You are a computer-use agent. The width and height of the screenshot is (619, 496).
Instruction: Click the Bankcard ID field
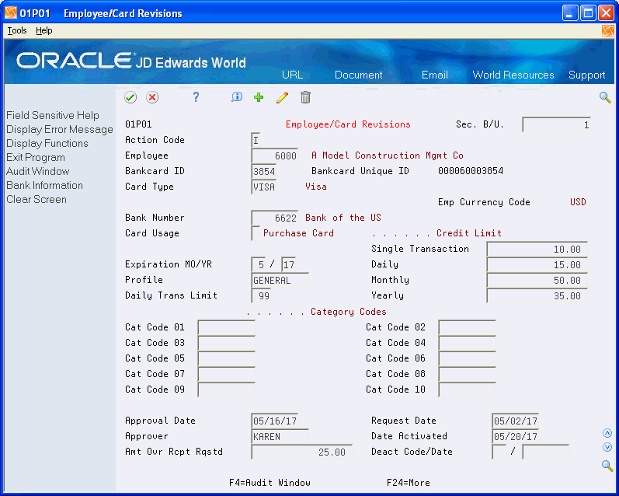point(264,171)
